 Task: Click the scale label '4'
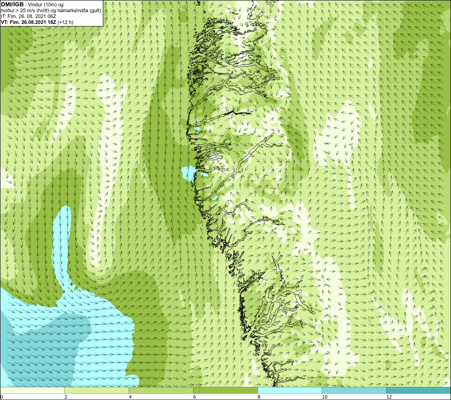(130, 397)
